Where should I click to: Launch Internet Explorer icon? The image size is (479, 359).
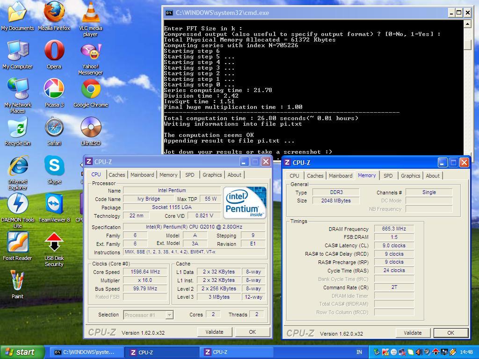click(17, 172)
